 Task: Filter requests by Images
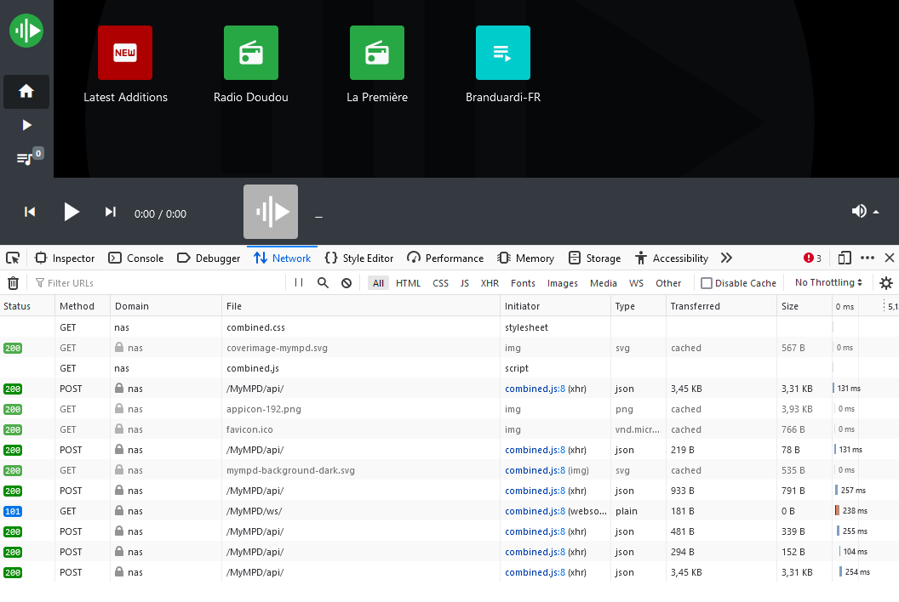pyautogui.click(x=563, y=283)
